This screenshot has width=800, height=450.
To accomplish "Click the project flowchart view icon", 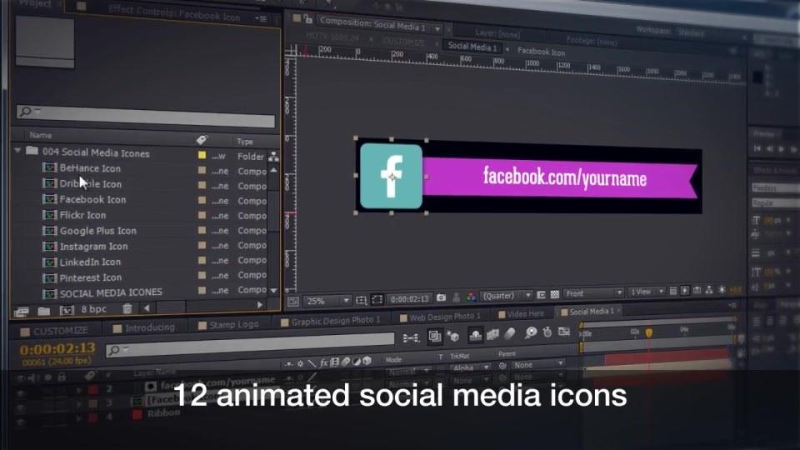I will 273,157.
